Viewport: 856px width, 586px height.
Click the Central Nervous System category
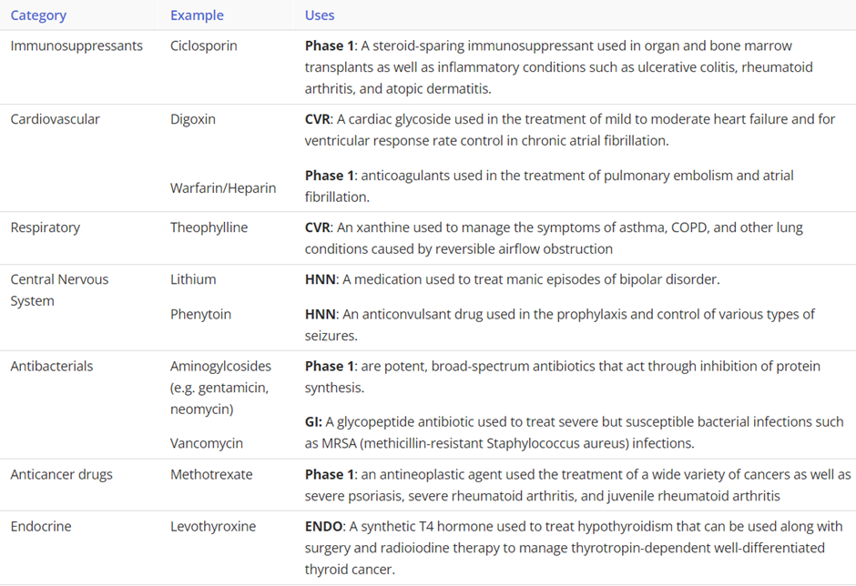(59, 289)
